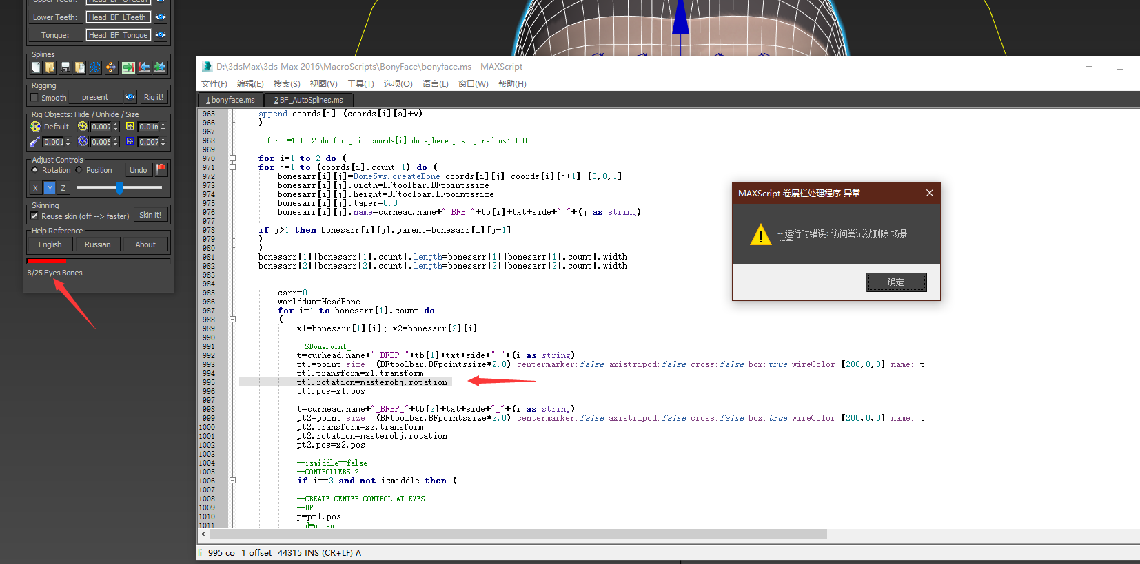This screenshot has width=1140, height=564.
Task: Select the Position radio button
Action: point(79,170)
